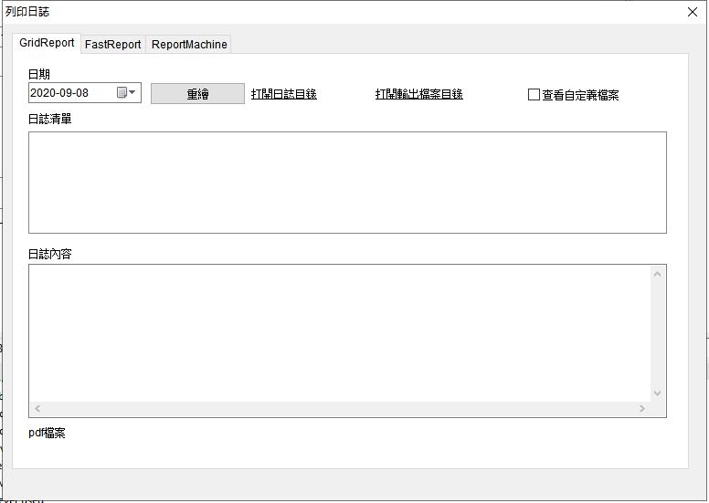Click the 重繪 redraw button
This screenshot has width=709, height=503.
click(197, 93)
